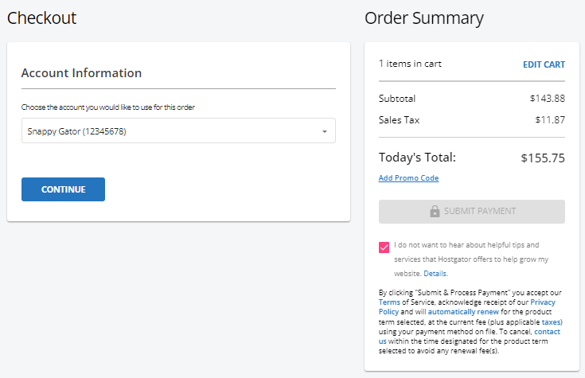This screenshot has width=585, height=378.
Task: Click the Sales Tax amount $11.87
Action: coord(550,120)
